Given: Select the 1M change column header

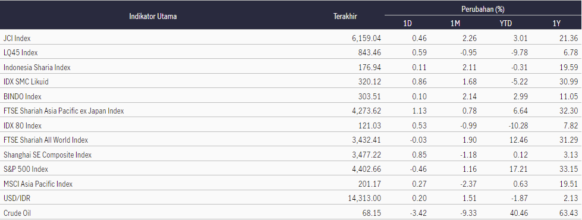Looking at the screenshot, I should click(455, 23).
